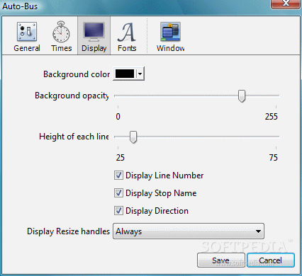302x276 pixels.
Task: Expand the background color dropdown arrow
Action: coord(140,74)
